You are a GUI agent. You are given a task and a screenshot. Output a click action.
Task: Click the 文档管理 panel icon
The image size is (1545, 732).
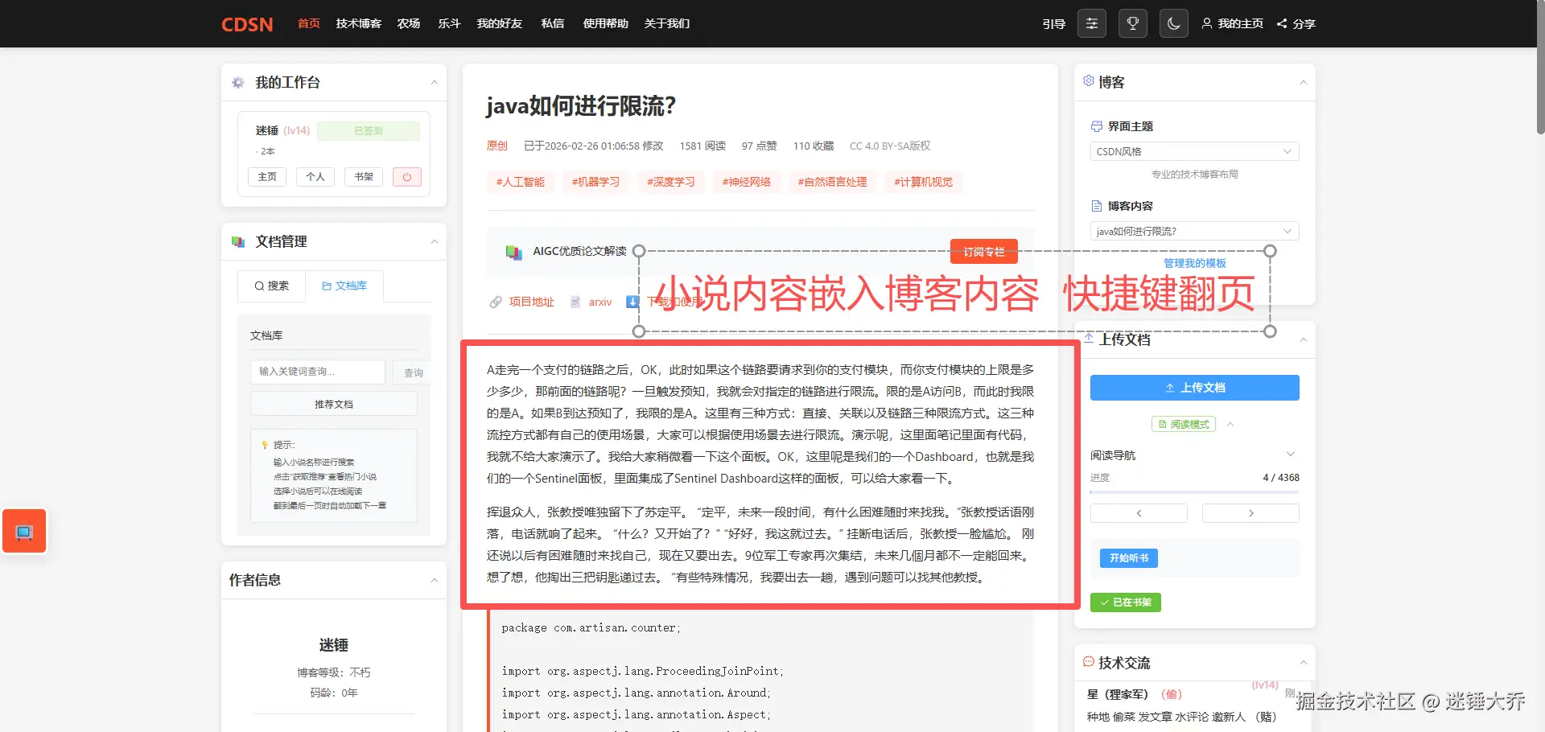coord(238,241)
